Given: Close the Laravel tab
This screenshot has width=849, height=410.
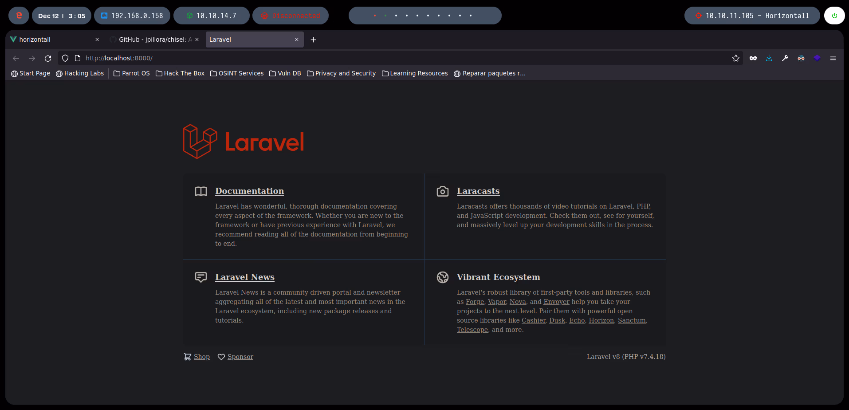Looking at the screenshot, I should [x=297, y=39].
